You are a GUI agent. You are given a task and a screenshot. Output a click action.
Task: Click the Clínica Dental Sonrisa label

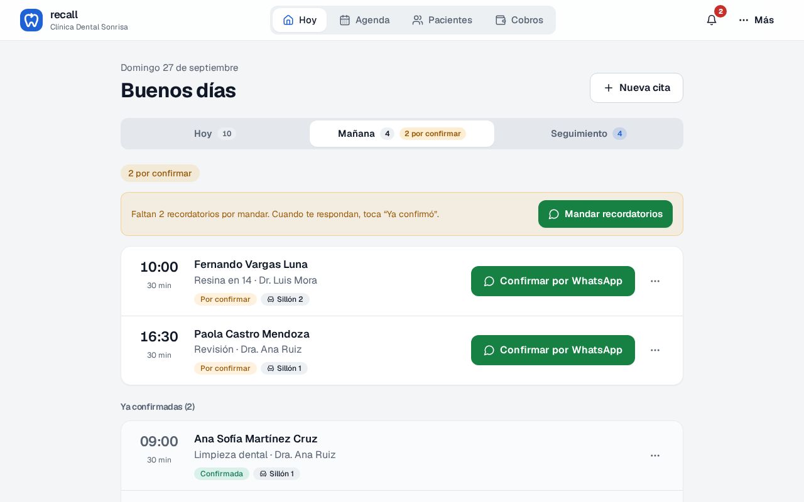pos(89,27)
